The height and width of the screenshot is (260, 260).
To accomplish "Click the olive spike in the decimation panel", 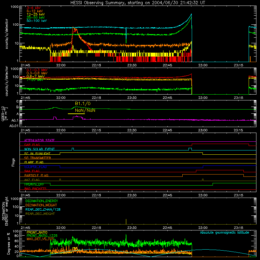I will point(126,222).
